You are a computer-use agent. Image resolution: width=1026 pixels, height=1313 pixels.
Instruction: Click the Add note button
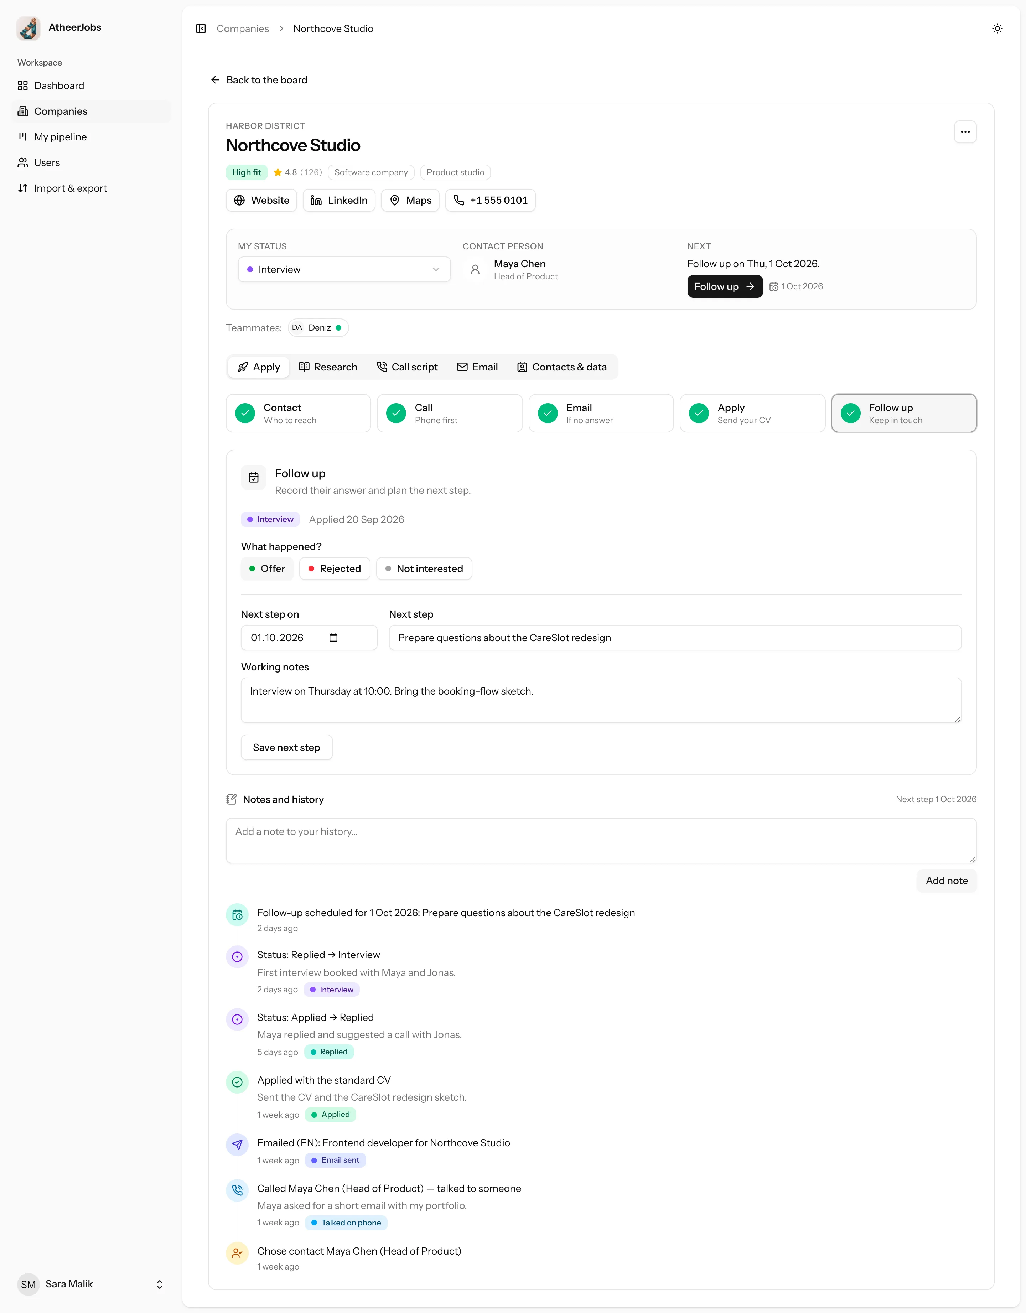pos(946,881)
